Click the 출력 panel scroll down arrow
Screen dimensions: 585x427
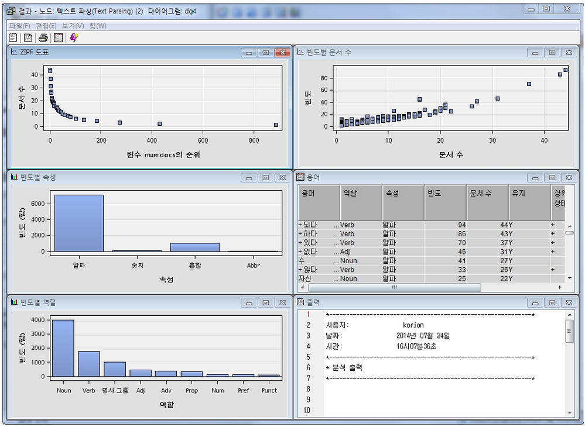[x=569, y=413]
